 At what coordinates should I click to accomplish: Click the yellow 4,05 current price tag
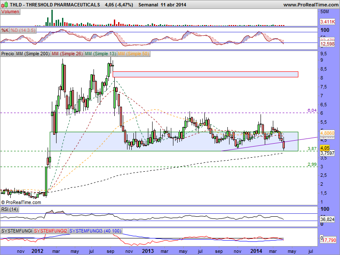[325, 148]
